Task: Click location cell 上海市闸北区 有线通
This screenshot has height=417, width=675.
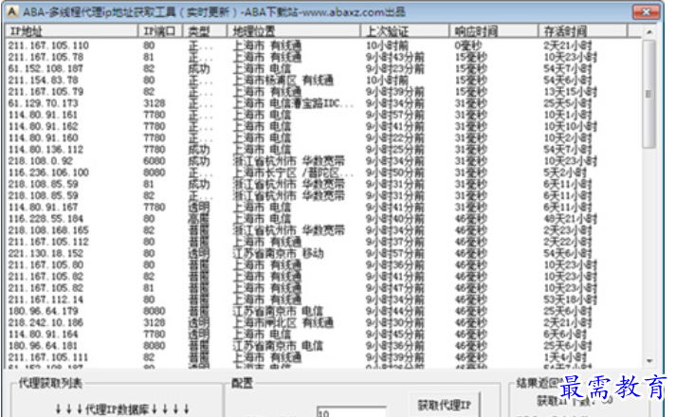Action: point(283,323)
